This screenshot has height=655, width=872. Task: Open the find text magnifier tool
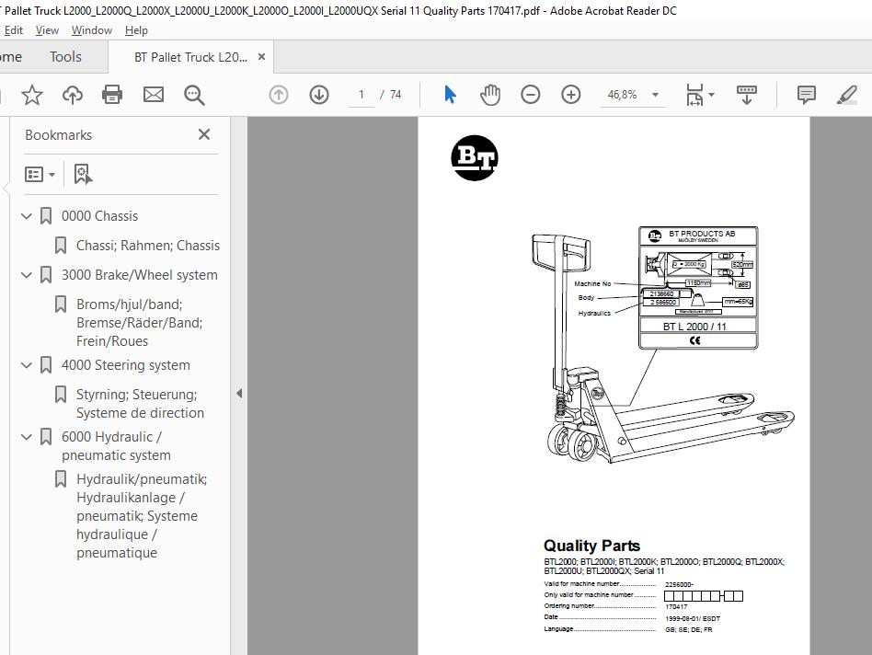click(194, 95)
